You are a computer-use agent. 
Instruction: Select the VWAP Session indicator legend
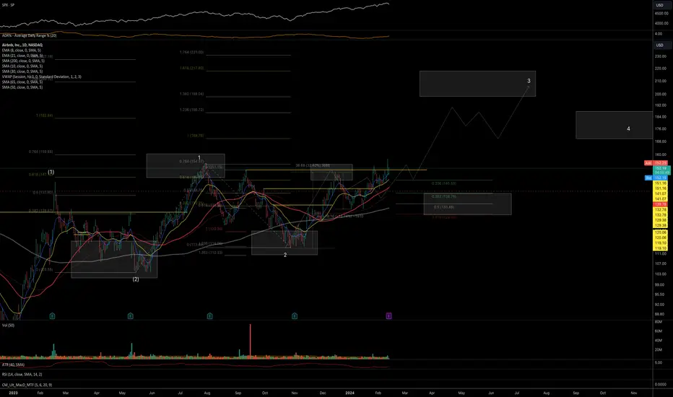pyautogui.click(x=42, y=77)
